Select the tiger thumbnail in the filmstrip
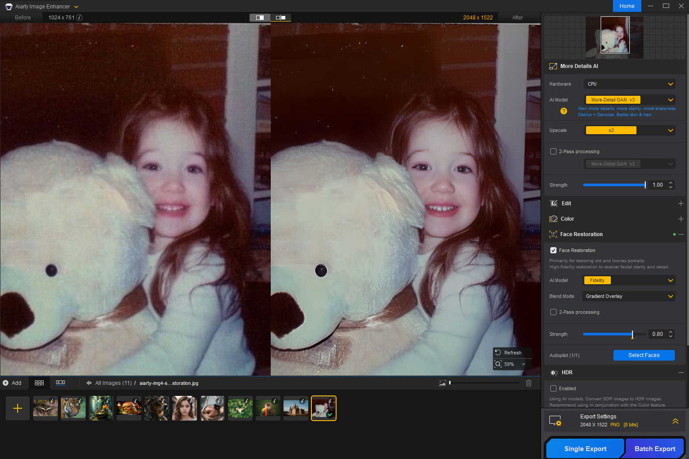 point(73,408)
